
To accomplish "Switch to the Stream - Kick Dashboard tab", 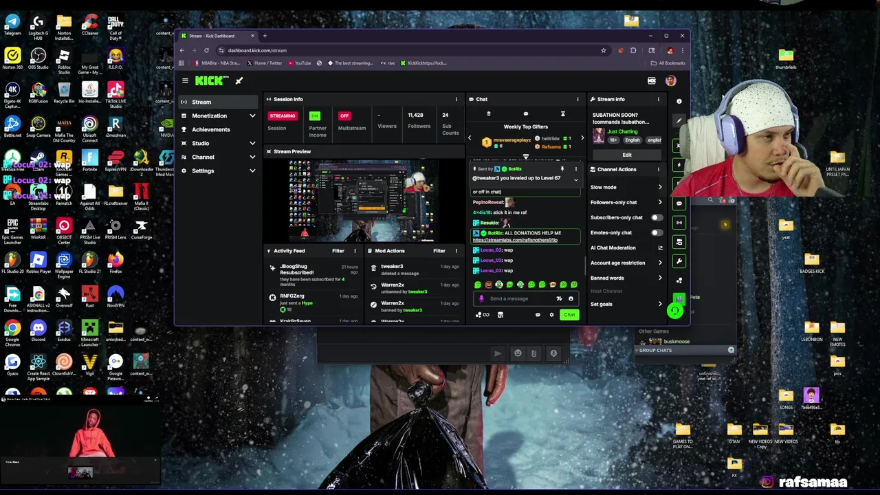I will coord(217,36).
